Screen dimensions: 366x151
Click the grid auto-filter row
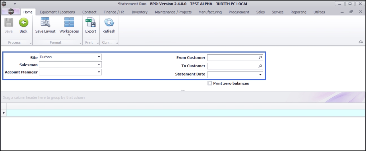click(x=186, y=113)
